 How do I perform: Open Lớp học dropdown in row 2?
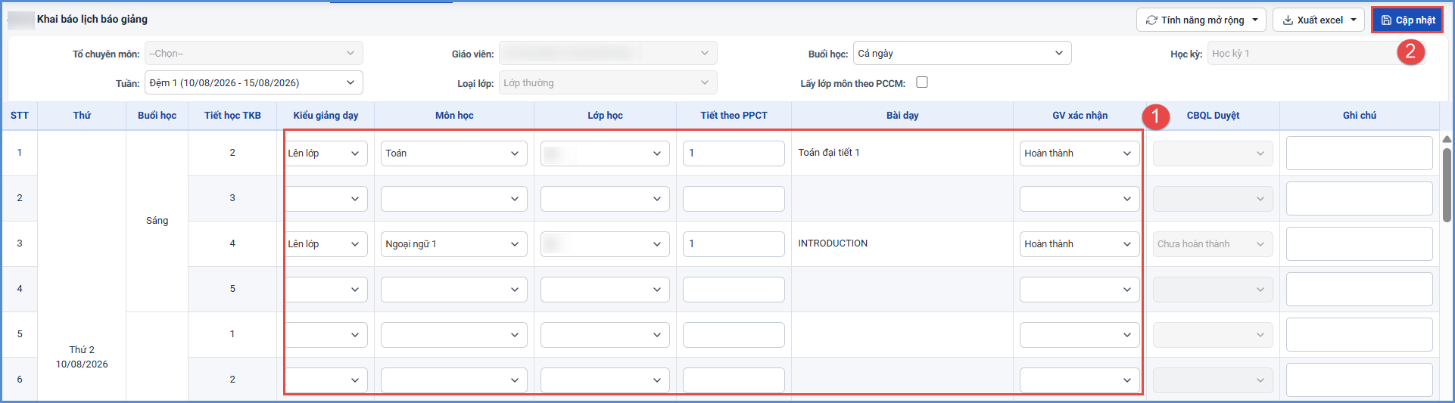click(x=605, y=199)
